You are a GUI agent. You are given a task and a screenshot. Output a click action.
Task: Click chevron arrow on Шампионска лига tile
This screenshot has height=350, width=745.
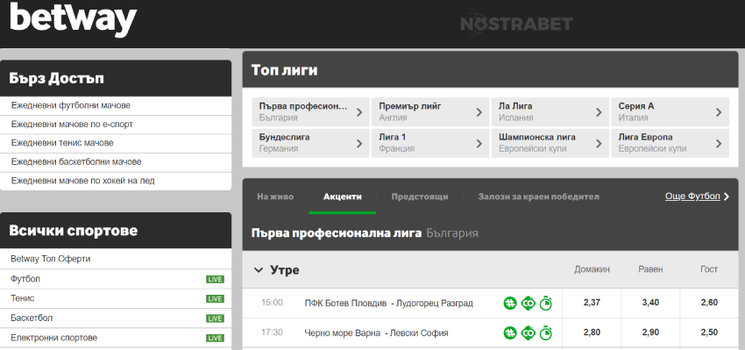[x=599, y=143]
